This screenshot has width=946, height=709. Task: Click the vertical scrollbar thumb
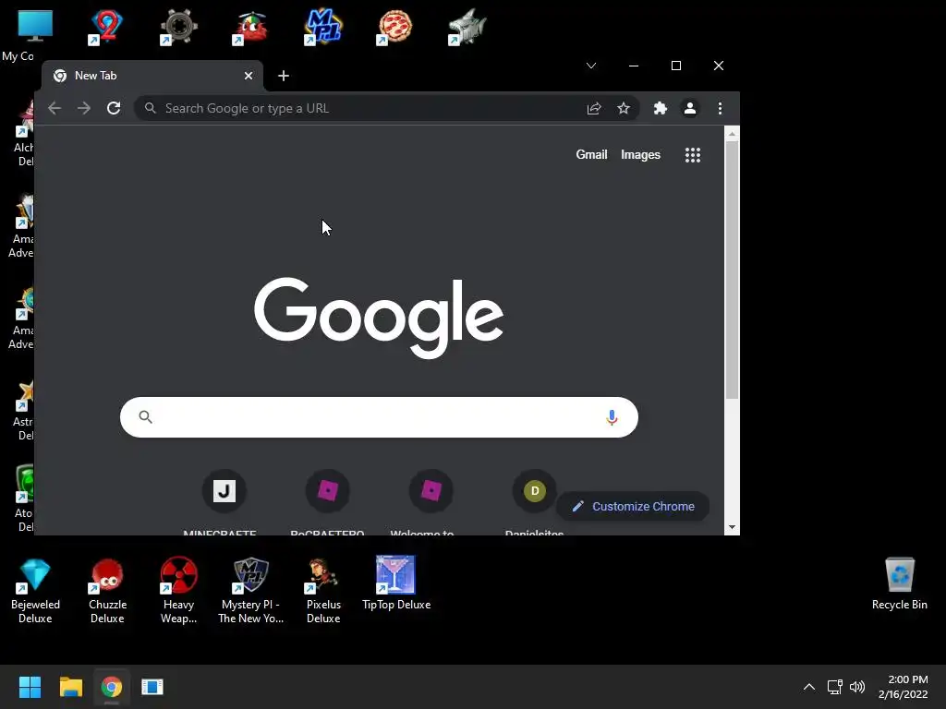[x=732, y=270]
